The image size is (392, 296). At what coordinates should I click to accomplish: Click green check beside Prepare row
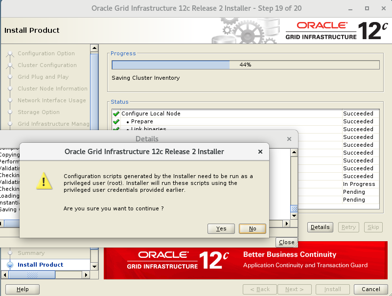tap(116, 122)
